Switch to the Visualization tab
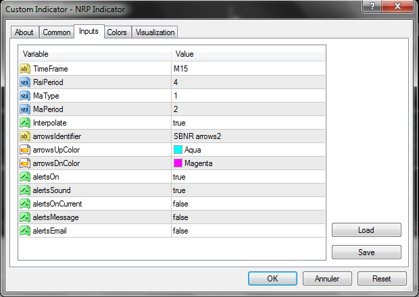Viewport: 419px width, 297px height. pos(155,32)
